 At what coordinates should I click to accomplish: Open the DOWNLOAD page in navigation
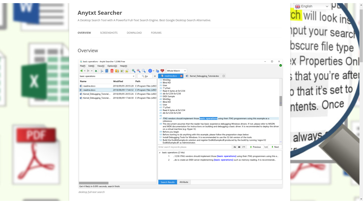pyautogui.click(x=134, y=33)
